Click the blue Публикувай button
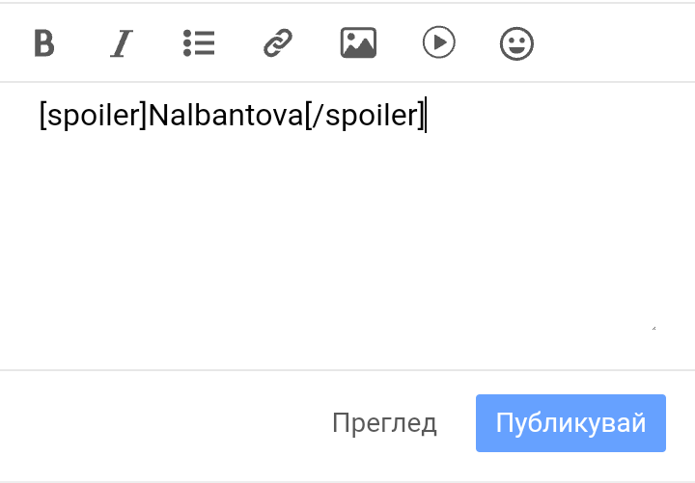The image size is (695, 483). click(570, 423)
